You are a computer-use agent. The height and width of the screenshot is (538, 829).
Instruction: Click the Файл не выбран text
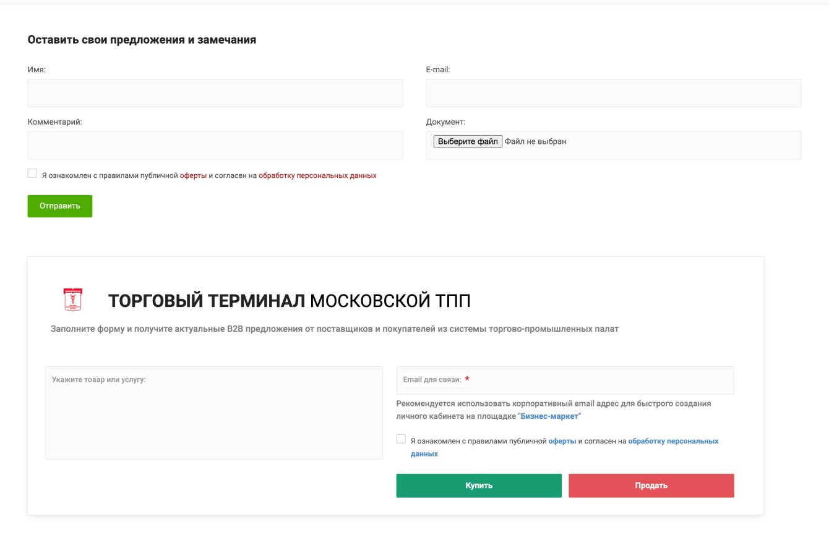coord(536,141)
